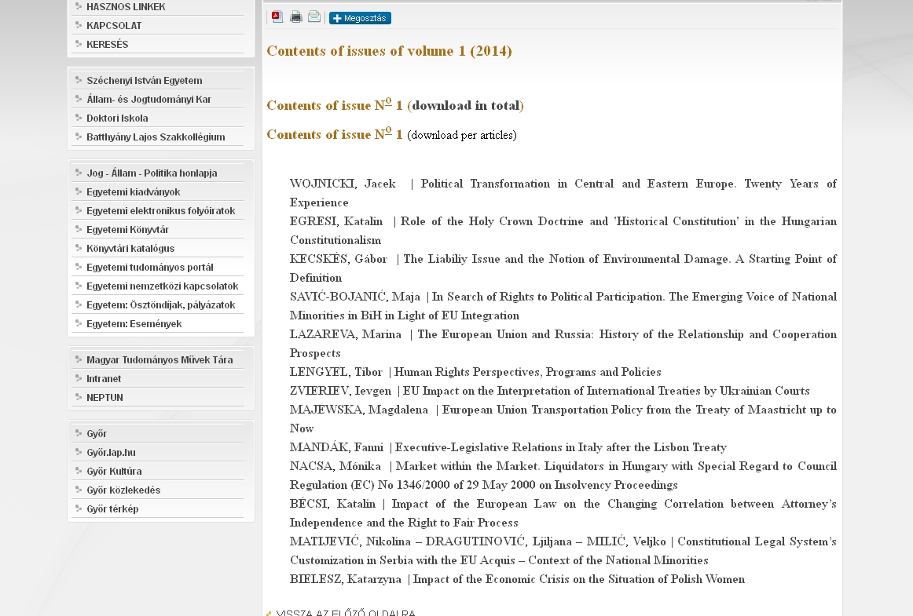This screenshot has height=616, width=913.
Task: Open Állam- és Jogtudományi Kar link
Action: click(x=148, y=100)
